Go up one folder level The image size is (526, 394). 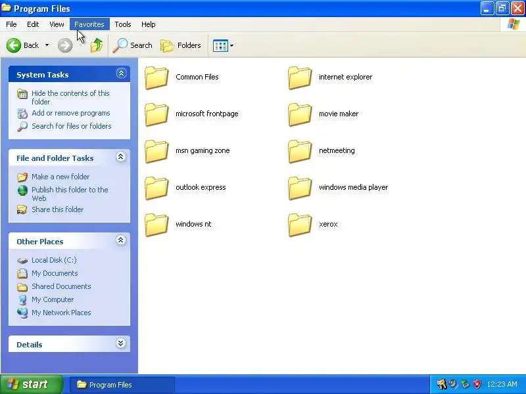[97, 45]
